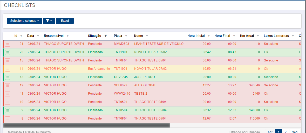The image size is (306, 133).
Task: Open row menu icon for checklist 13
Action: tap(8, 77)
